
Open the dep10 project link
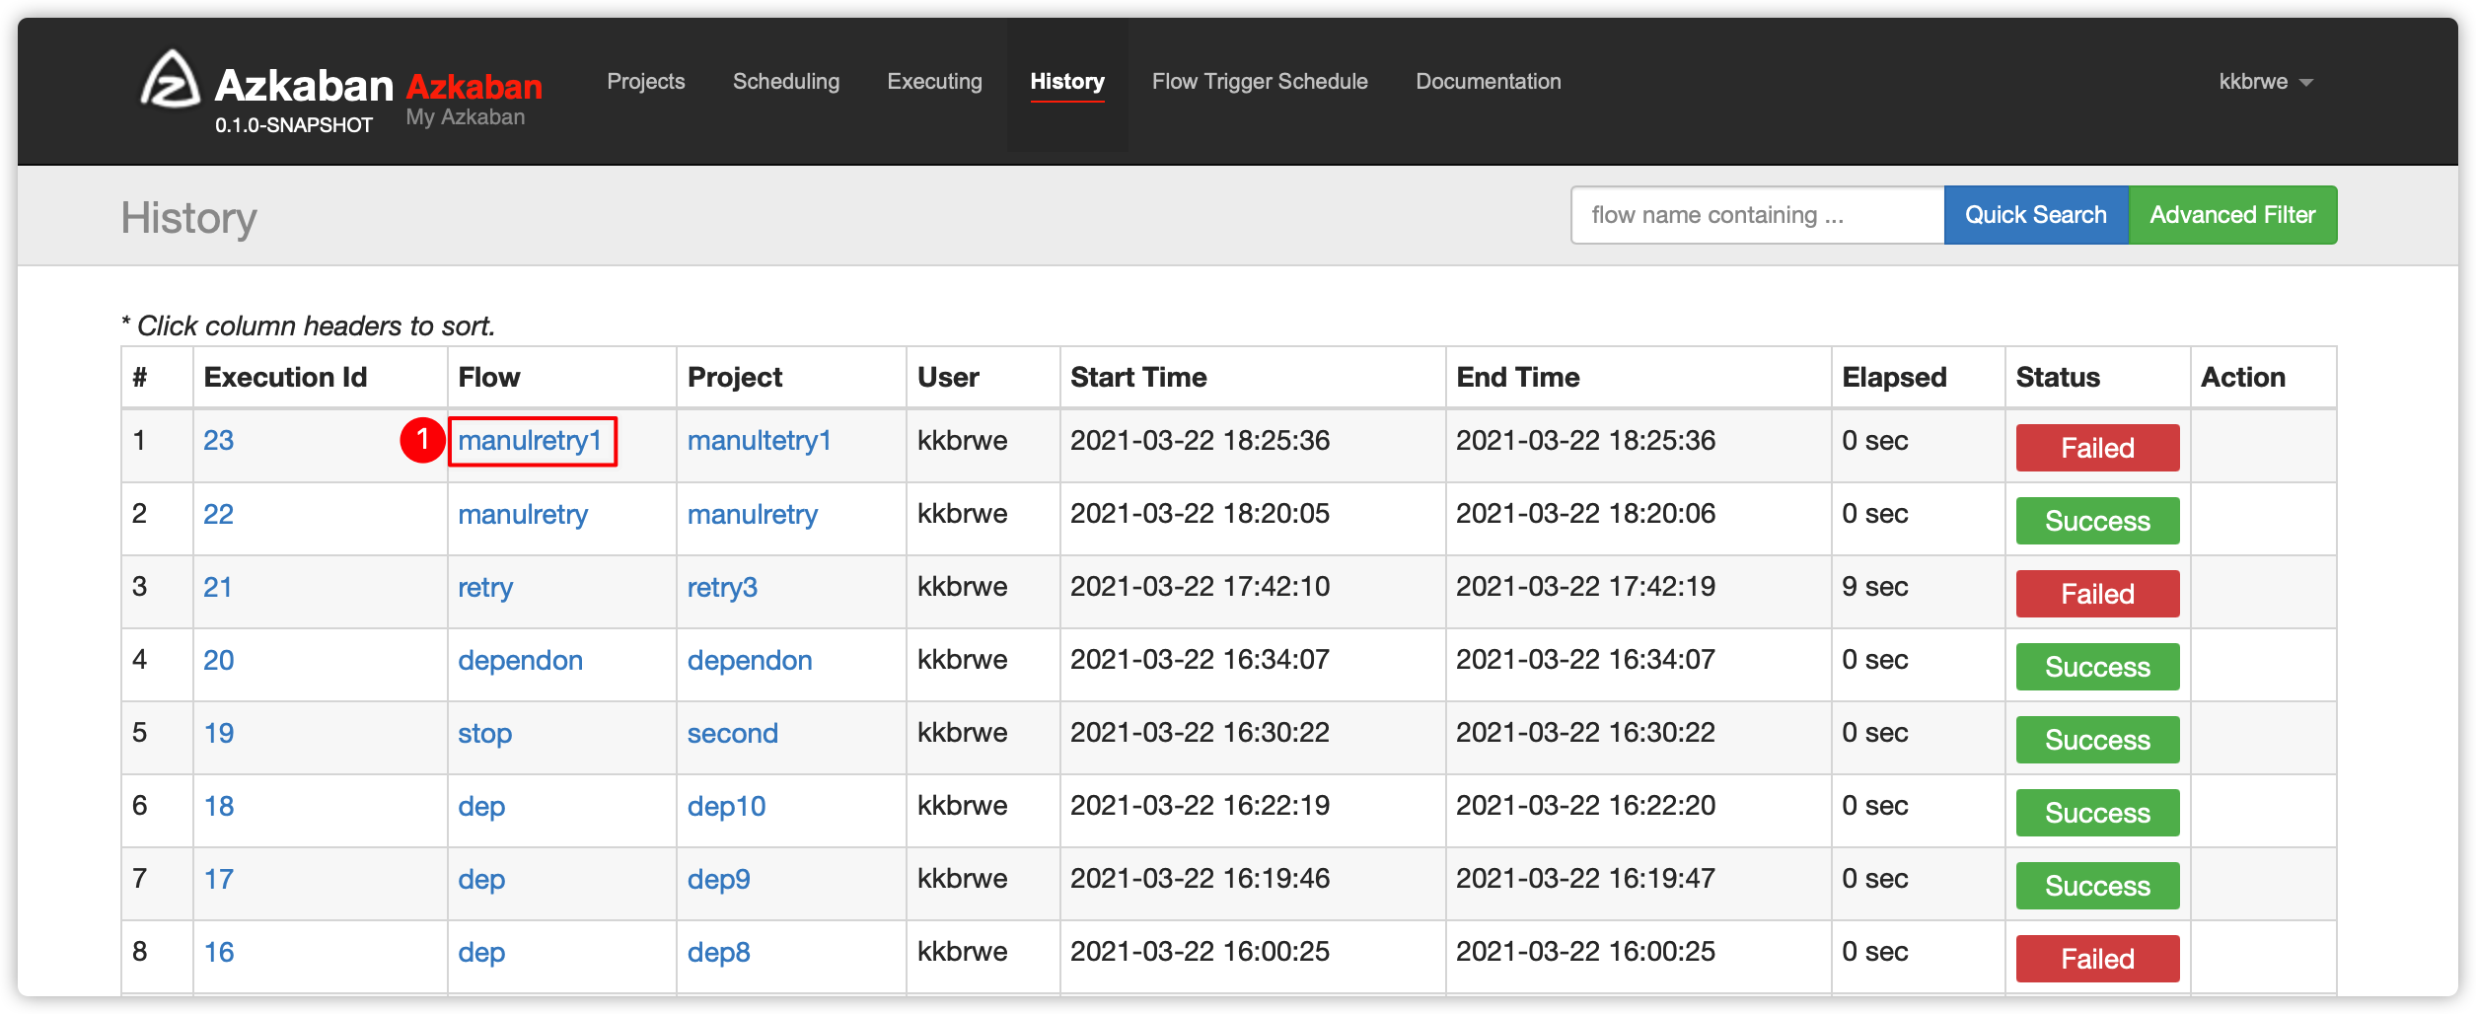[726, 807]
